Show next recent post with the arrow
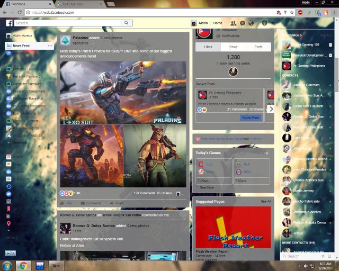339x271 pixels. point(271,109)
